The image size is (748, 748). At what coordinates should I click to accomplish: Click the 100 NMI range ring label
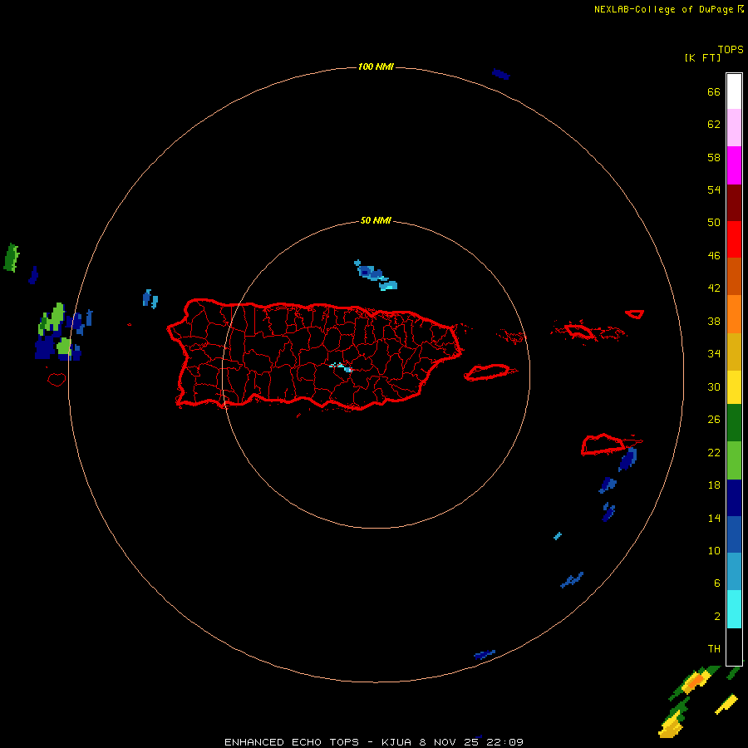[x=376, y=66]
